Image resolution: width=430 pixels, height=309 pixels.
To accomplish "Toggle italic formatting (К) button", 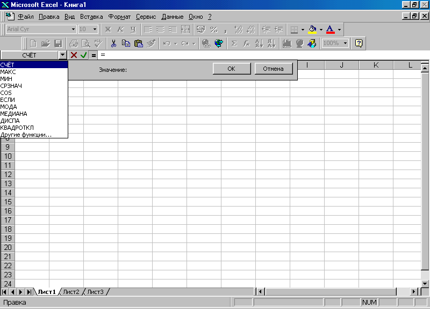I will [120, 30].
